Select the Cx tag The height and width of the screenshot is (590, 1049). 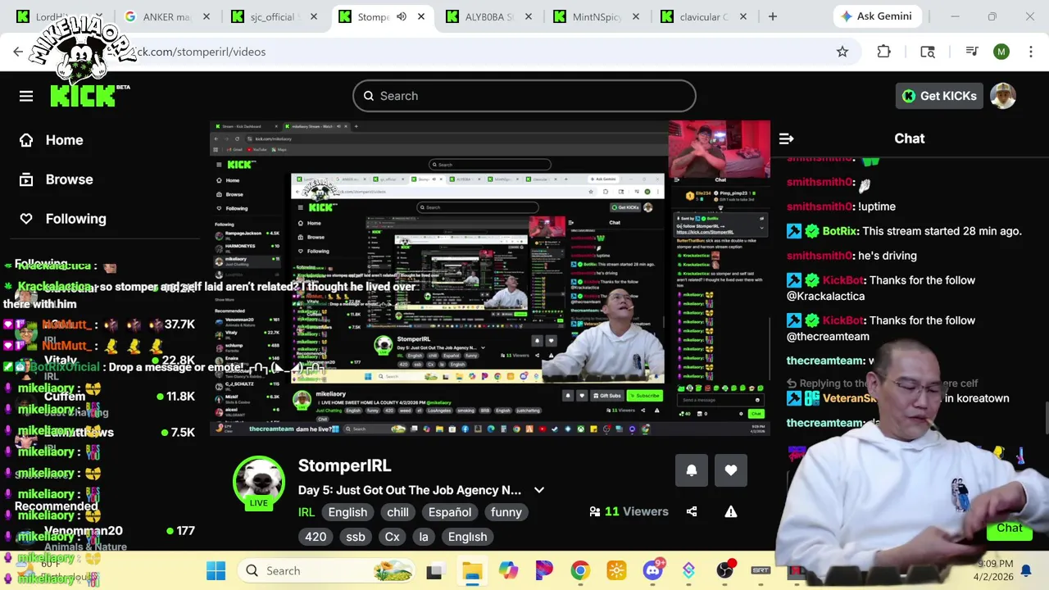coord(393,537)
